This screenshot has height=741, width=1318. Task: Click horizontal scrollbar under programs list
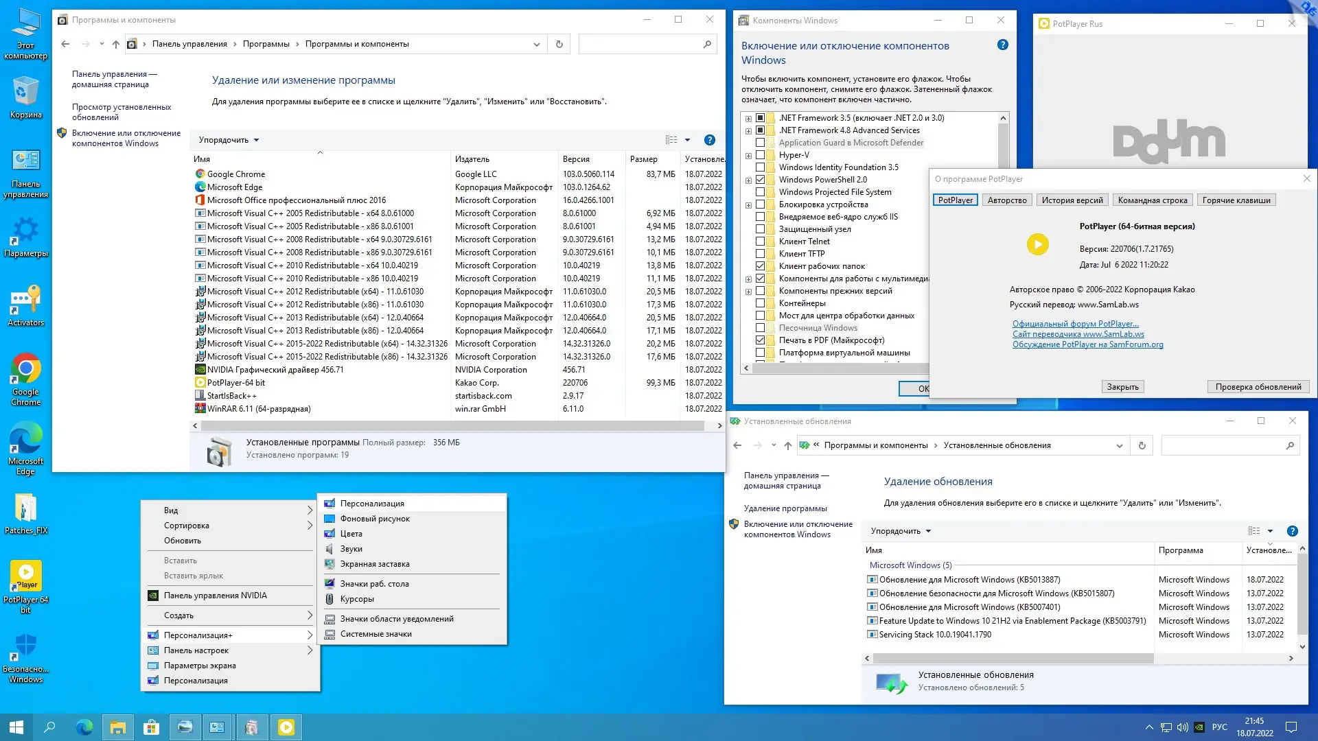pos(453,426)
